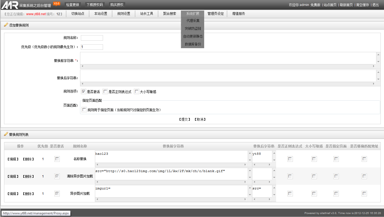This screenshot has width=384, height=217.
Task: Choose 数据库备份 menu entry
Action: pyautogui.click(x=193, y=44)
